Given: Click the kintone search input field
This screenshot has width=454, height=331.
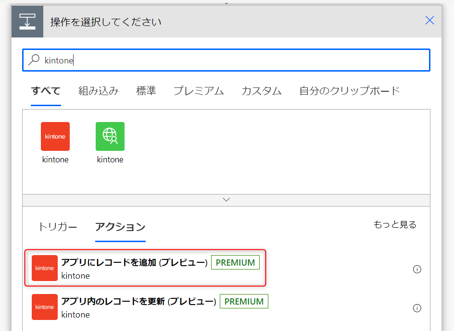Looking at the screenshot, I should [x=240, y=60].
